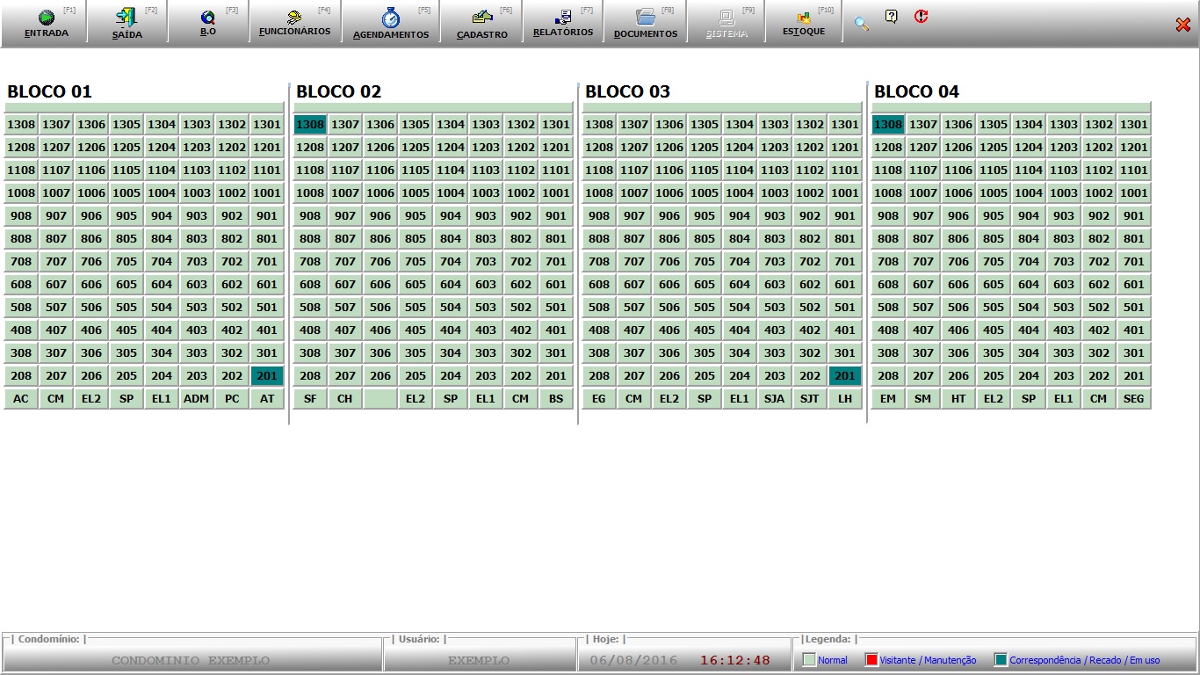
Task: Select highlighted unit 1308 in Bloco 02
Action: coord(310,125)
